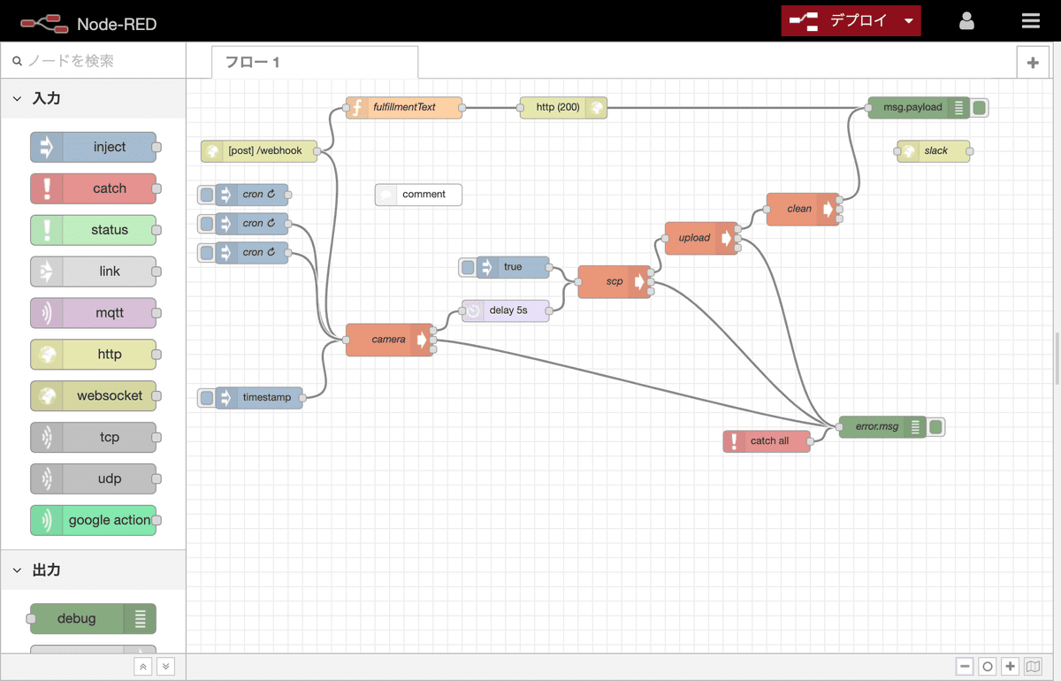Zoom out the canvas view
Image resolution: width=1061 pixels, height=681 pixels.
[965, 667]
